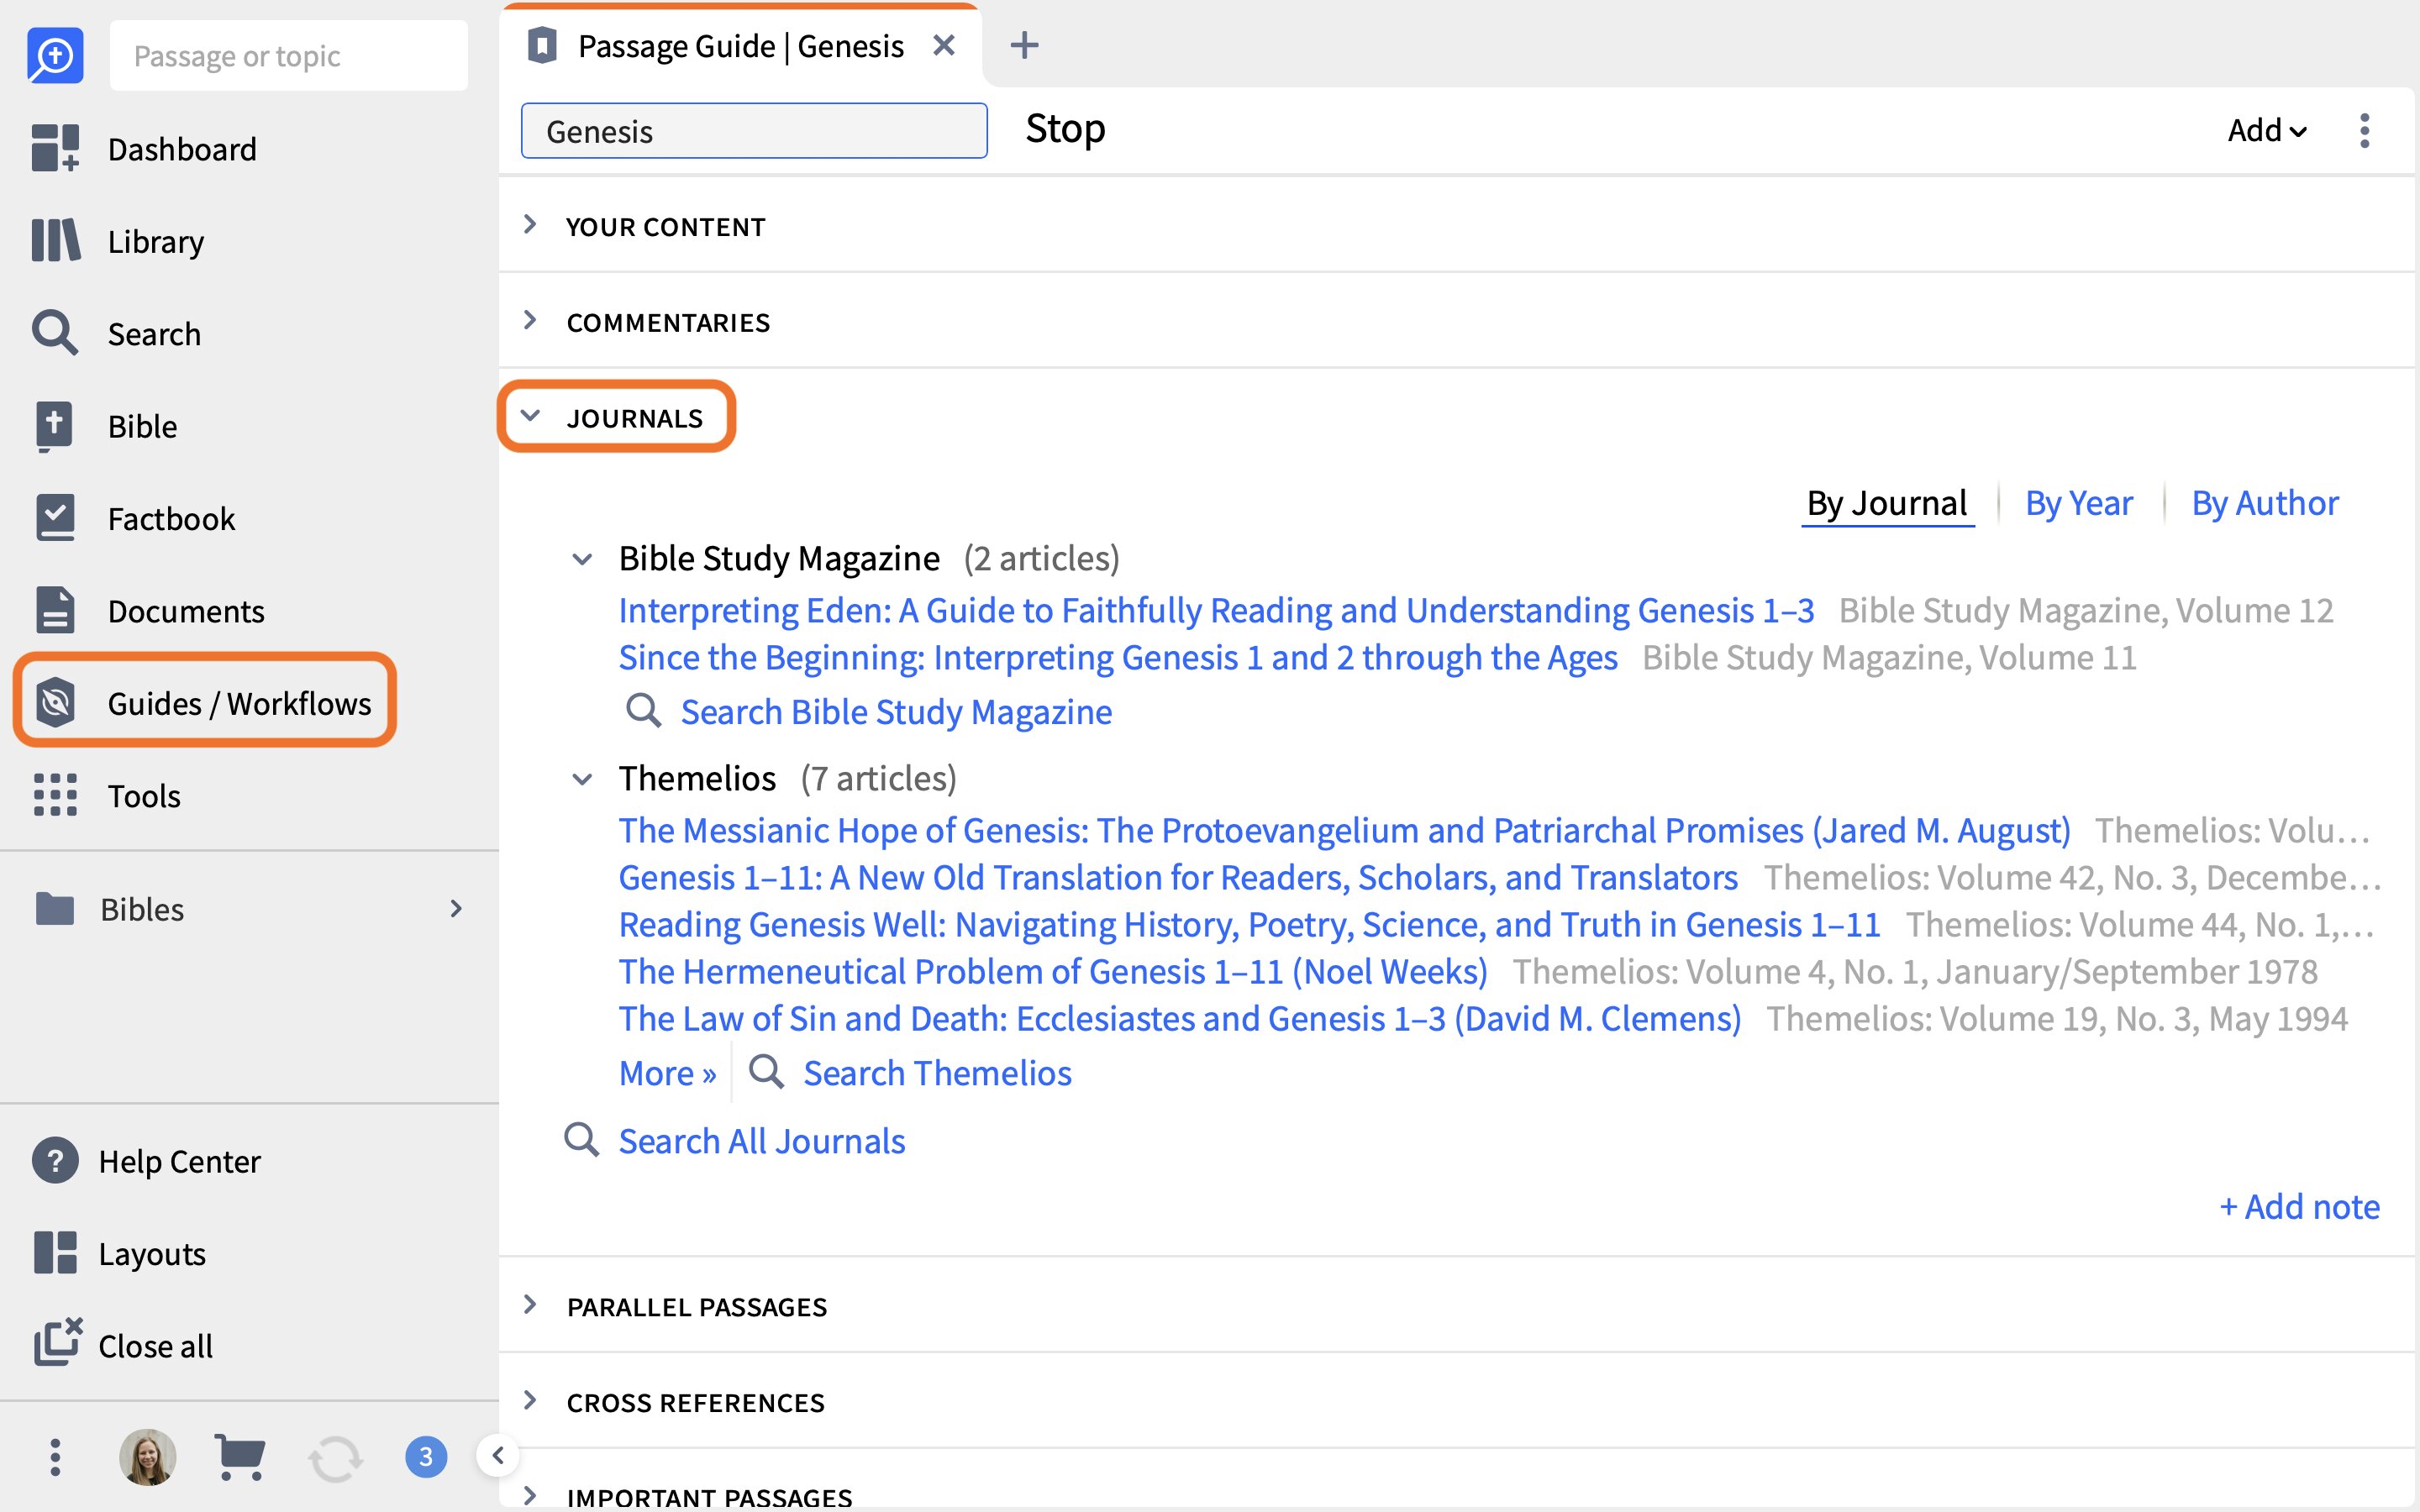Open the Layouts icon
Image resolution: width=2420 pixels, height=1512 pixels.
(x=55, y=1253)
